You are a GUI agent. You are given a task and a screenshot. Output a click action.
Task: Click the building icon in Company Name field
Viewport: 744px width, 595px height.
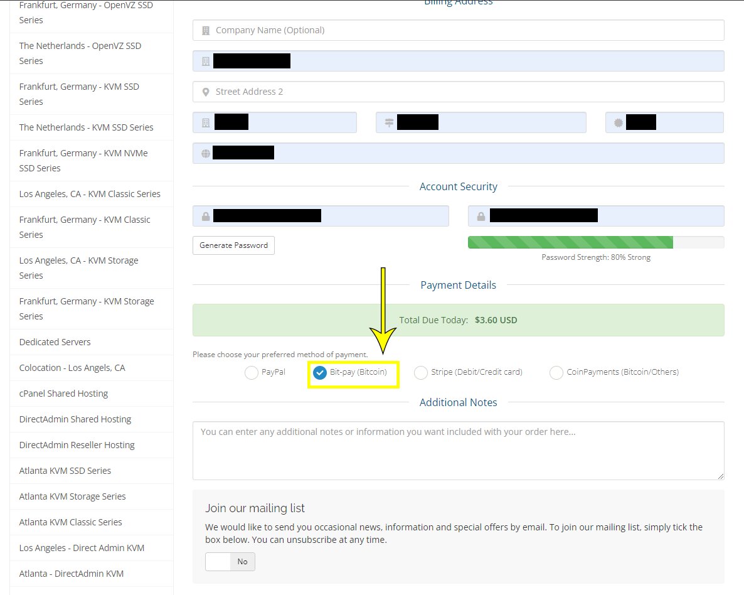coord(206,30)
